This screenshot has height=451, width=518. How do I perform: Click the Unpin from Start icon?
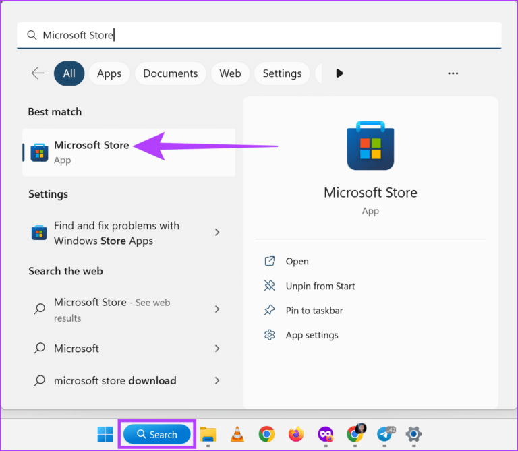[270, 286]
